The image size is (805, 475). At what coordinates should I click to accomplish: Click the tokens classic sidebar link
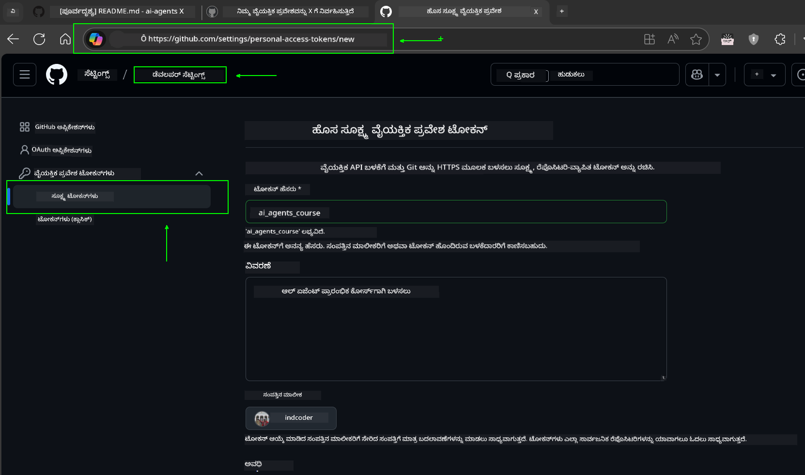64,220
